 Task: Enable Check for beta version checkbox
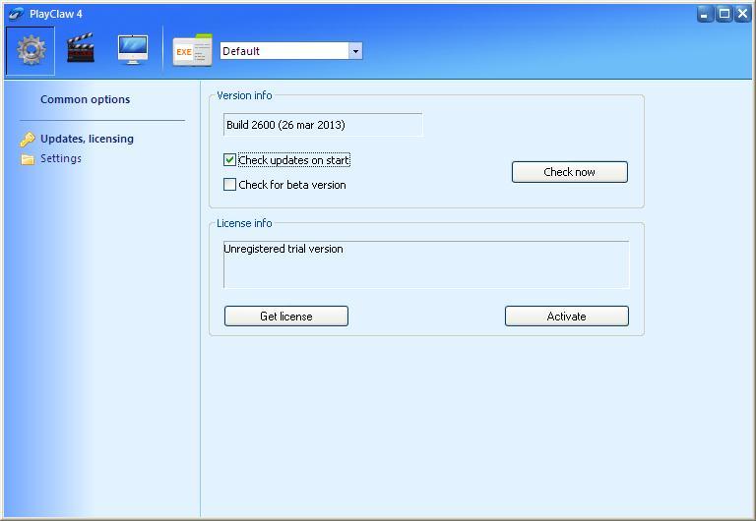(x=229, y=185)
